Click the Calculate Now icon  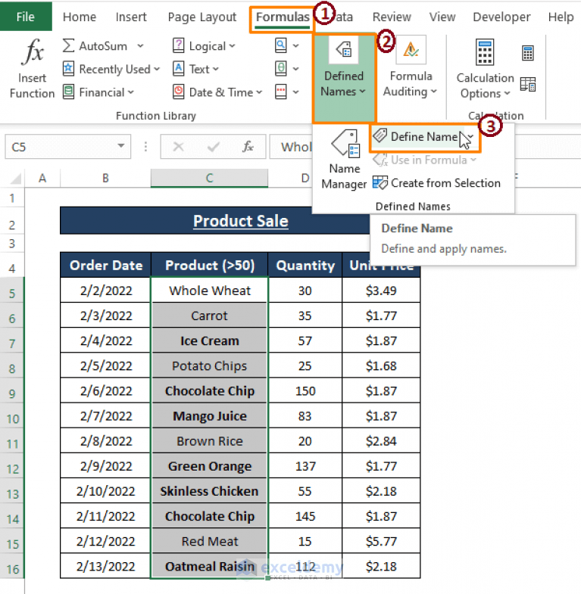(x=527, y=53)
